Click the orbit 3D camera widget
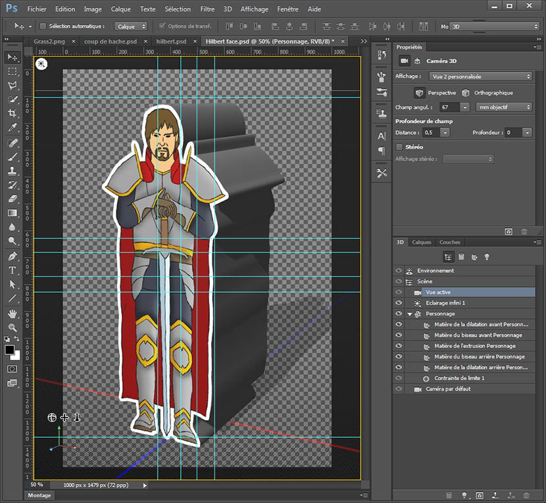Image resolution: width=546 pixels, height=503 pixels. point(52,418)
